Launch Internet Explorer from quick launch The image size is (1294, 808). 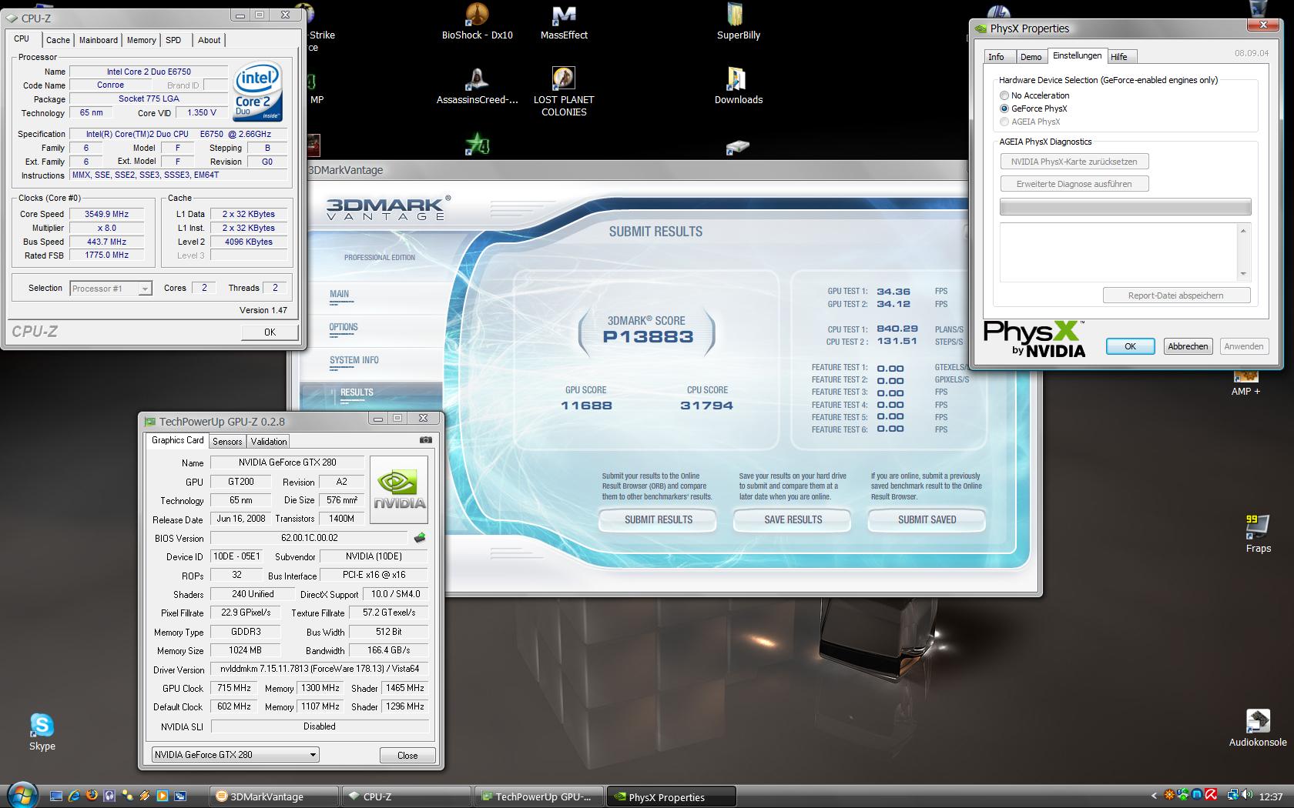tap(74, 796)
